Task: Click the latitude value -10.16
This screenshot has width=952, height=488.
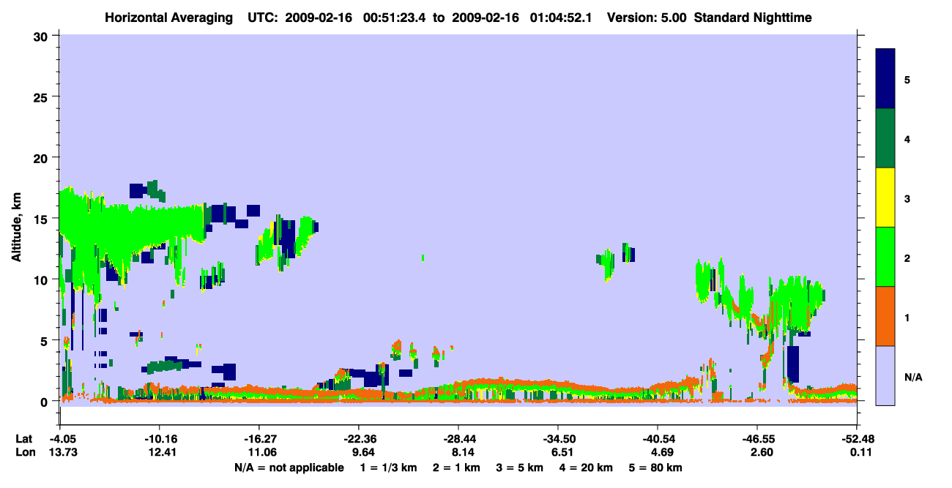Action: [159, 439]
